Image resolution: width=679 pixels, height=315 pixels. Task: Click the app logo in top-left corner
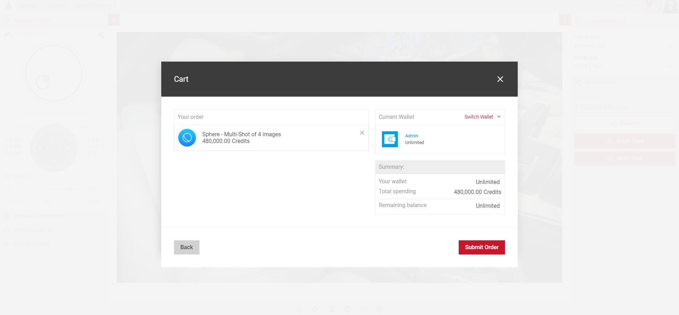8,5
